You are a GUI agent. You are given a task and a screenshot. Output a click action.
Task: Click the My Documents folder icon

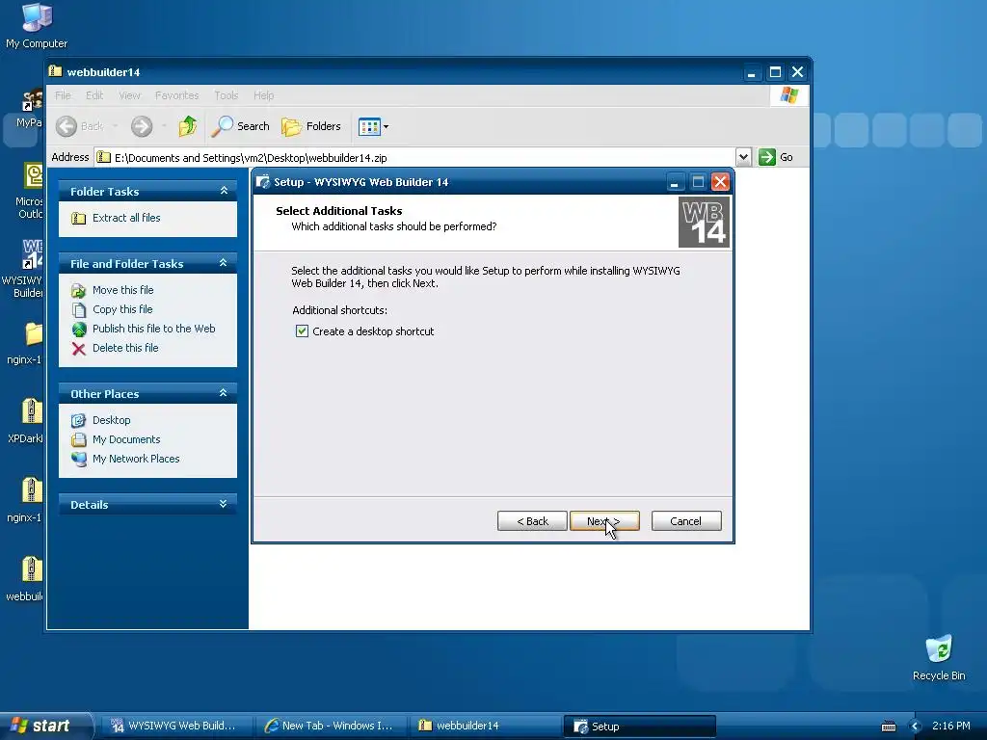click(x=79, y=439)
